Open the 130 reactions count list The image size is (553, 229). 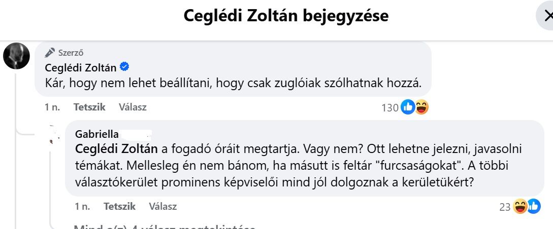click(389, 108)
